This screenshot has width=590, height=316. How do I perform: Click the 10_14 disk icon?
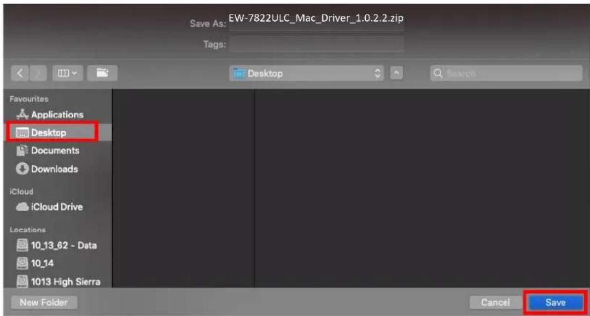[22, 264]
